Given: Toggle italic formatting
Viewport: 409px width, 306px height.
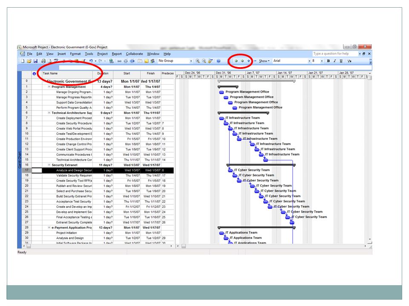Looking at the screenshot, I should tap(335, 61).
